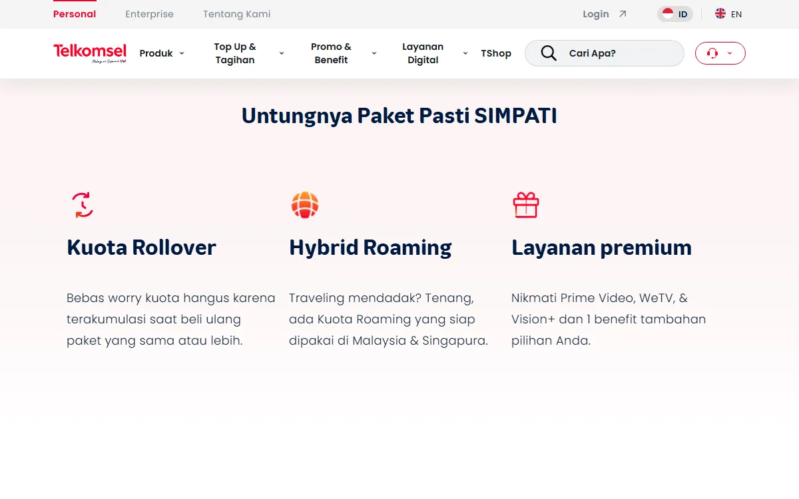Screen dimensions: 799x499
Task: Open the Layanan Digital menu
Action: point(423,53)
